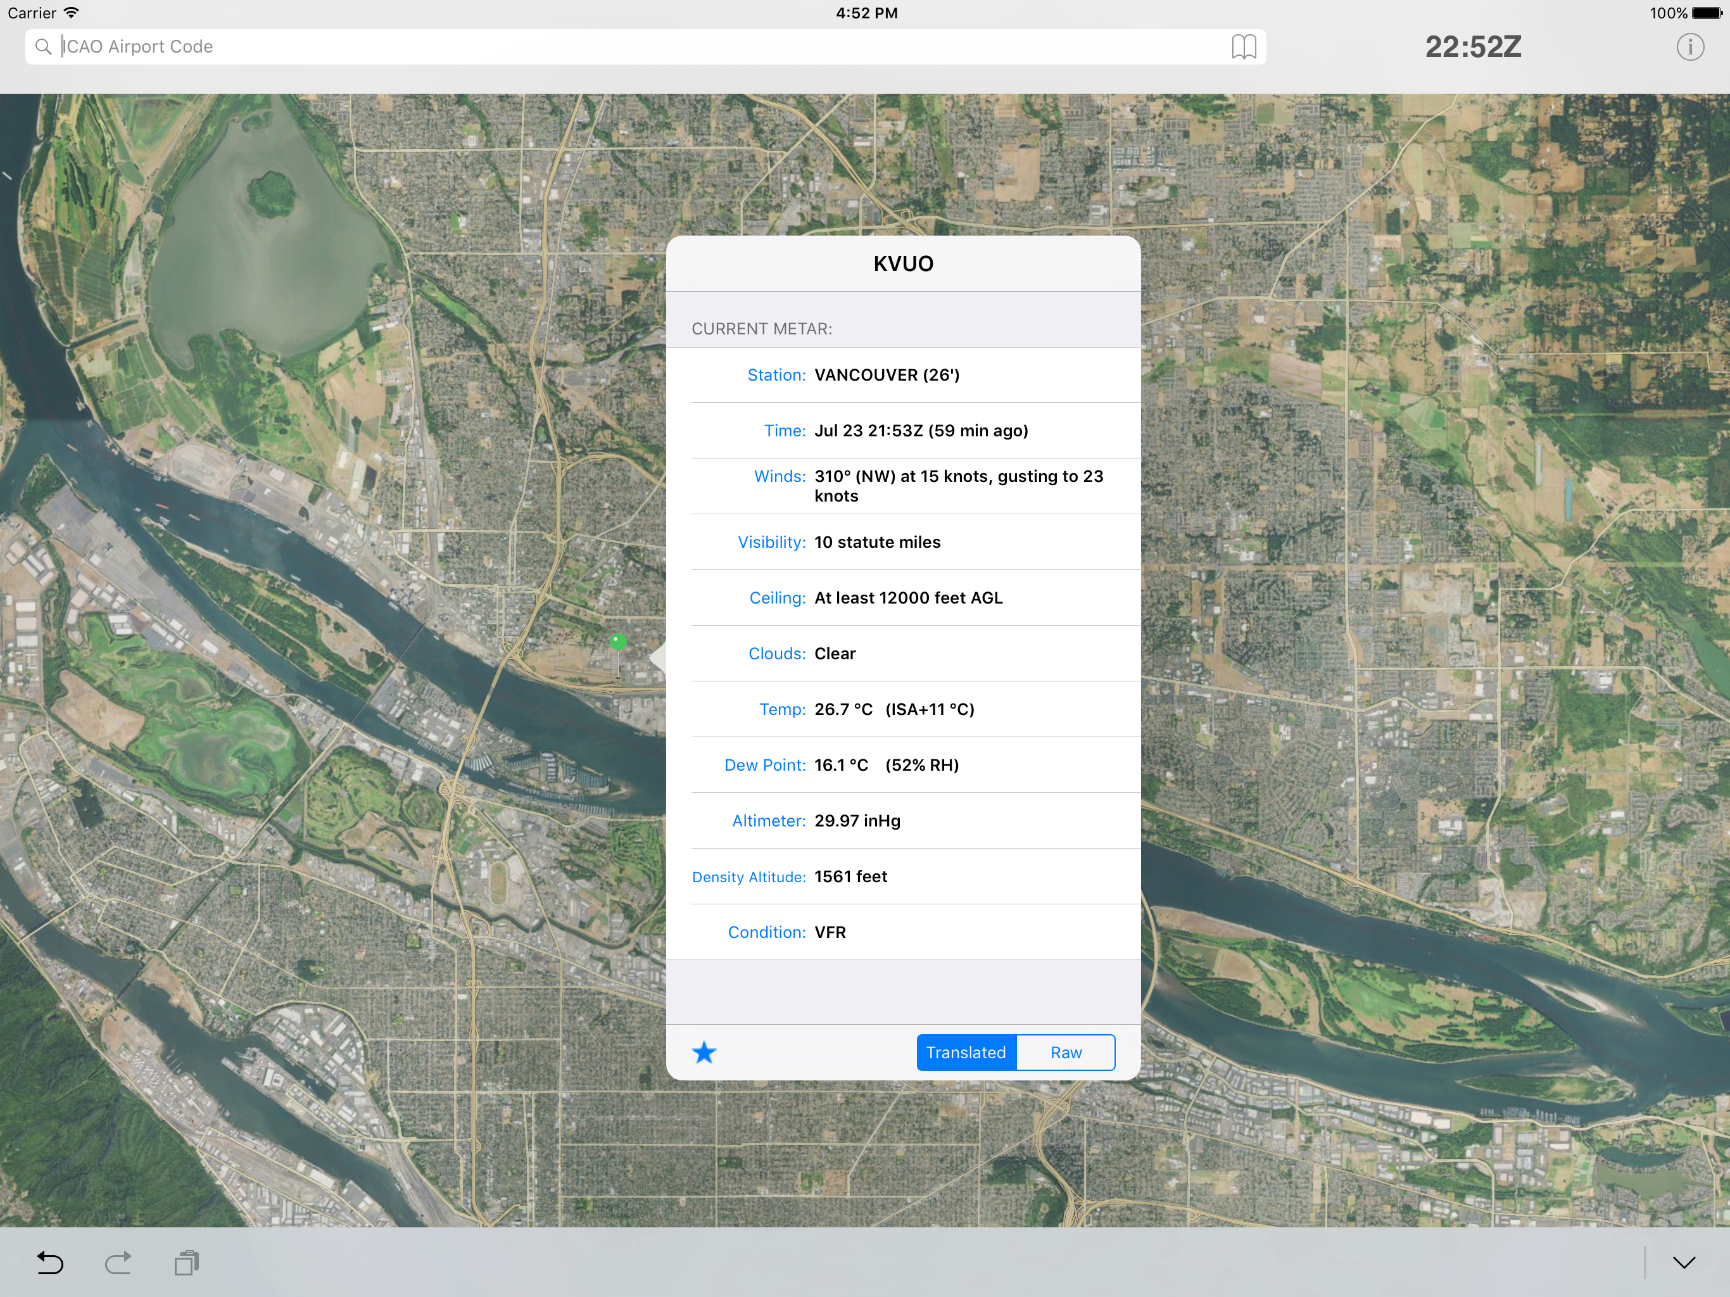
Task: Tap the undo arrow icon
Action: coord(50,1263)
